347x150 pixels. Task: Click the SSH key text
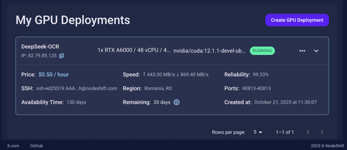click(x=77, y=88)
